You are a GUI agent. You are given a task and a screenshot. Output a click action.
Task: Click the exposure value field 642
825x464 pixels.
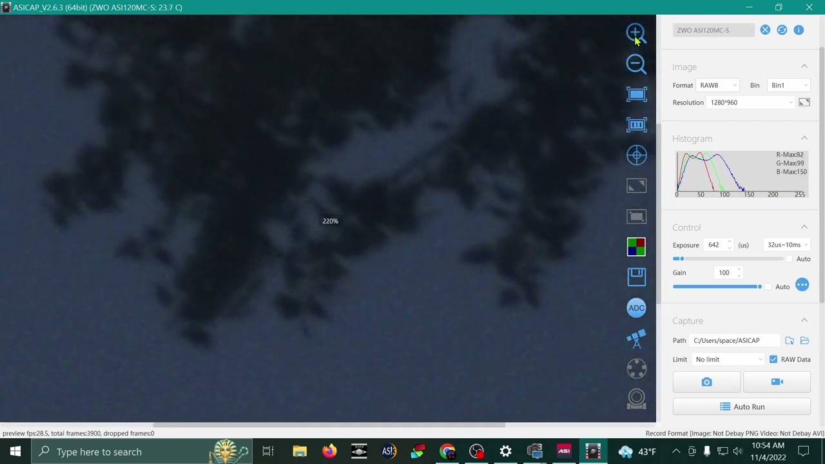pos(714,245)
